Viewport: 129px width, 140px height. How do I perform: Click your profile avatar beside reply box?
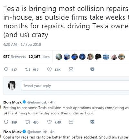pyautogui.click(x=12, y=85)
